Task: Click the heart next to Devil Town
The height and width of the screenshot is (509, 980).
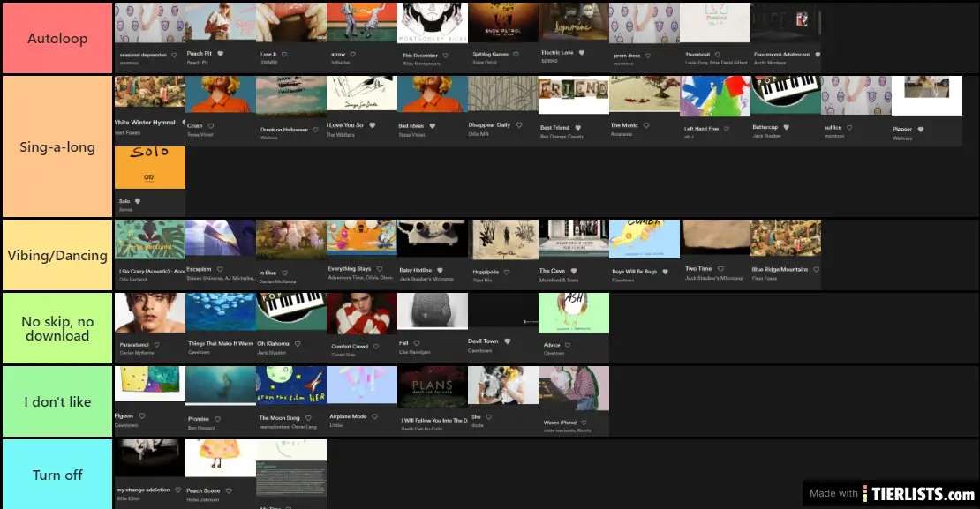Action: click(508, 341)
